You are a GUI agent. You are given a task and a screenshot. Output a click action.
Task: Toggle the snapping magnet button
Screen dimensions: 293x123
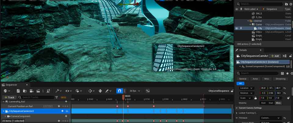pyautogui.click(x=119, y=91)
